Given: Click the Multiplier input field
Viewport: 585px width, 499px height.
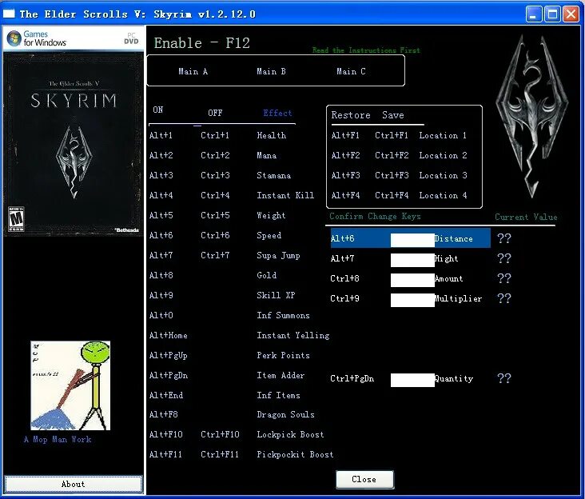Looking at the screenshot, I should pos(412,300).
